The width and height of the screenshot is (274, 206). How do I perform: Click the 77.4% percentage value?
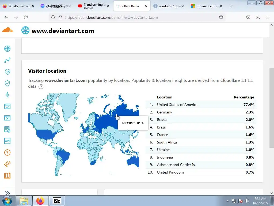click(249, 105)
